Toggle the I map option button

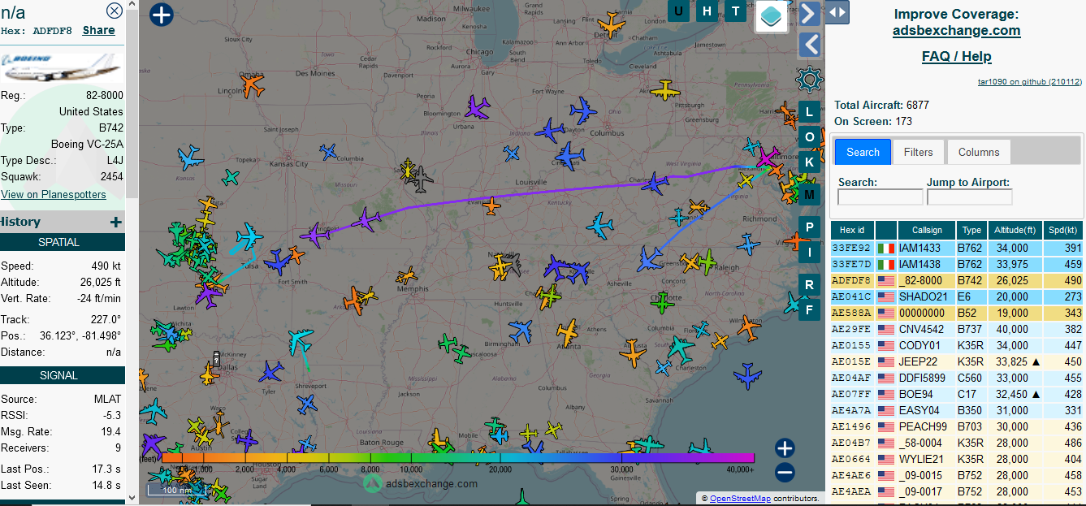point(809,253)
